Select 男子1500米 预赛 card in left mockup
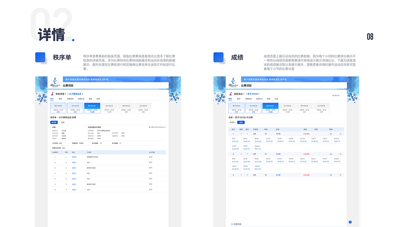This screenshot has width=404, height=227. 58,108
